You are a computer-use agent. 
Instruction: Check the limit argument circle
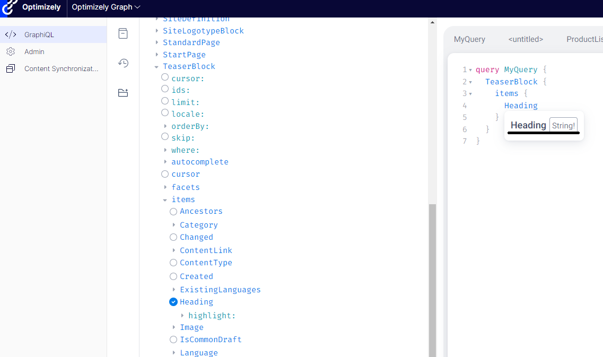(165, 101)
